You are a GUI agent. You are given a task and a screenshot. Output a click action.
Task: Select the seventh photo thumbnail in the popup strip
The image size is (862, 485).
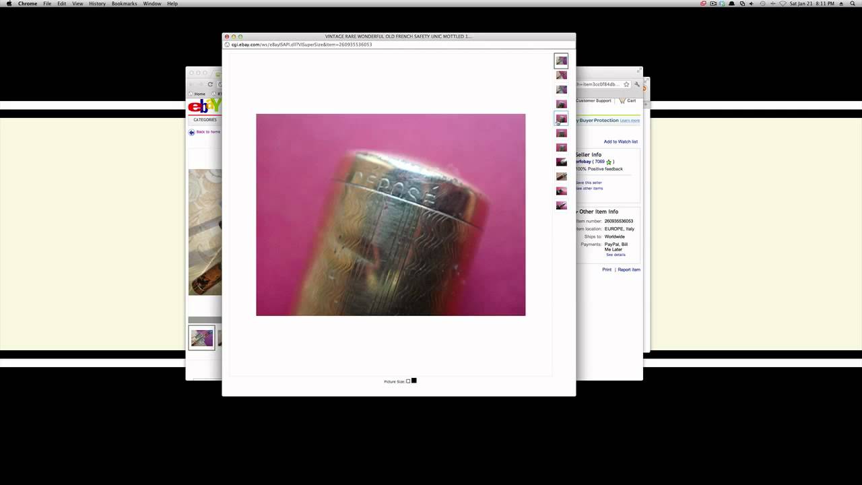click(561, 148)
